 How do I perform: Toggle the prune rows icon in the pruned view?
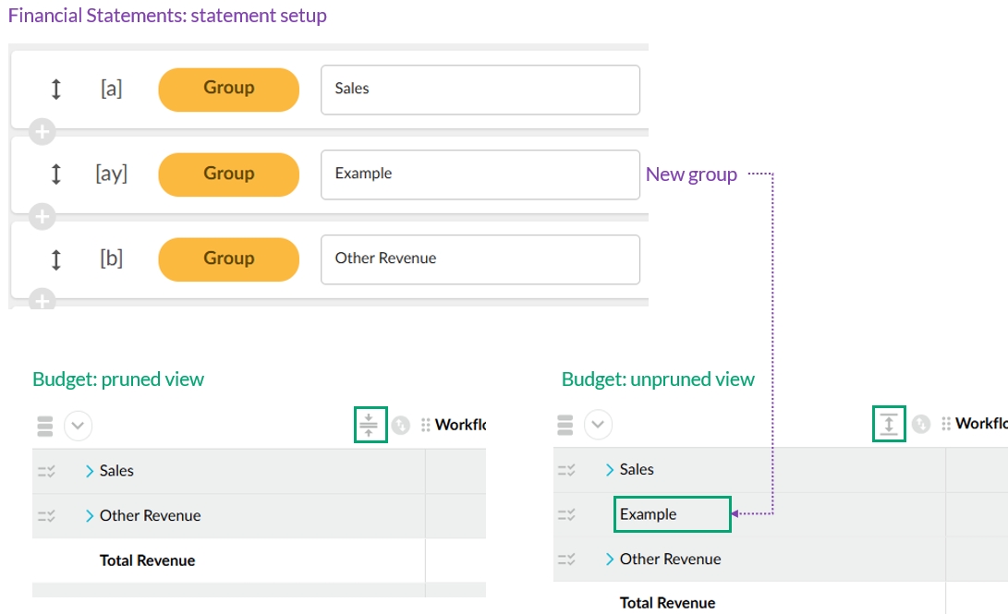[x=369, y=425]
